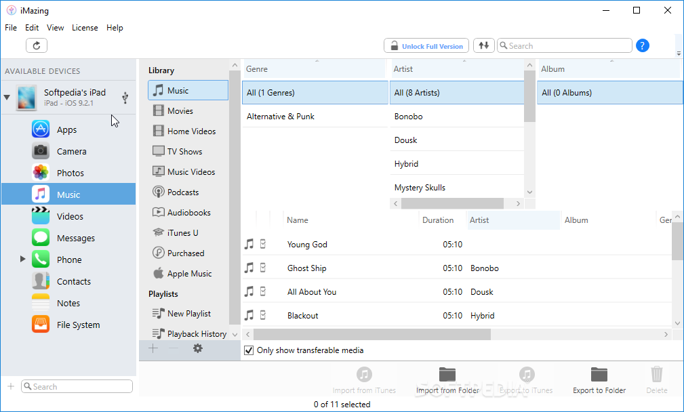Click the top toolbar Search field
Viewport: 684px width, 412px height.
point(565,45)
